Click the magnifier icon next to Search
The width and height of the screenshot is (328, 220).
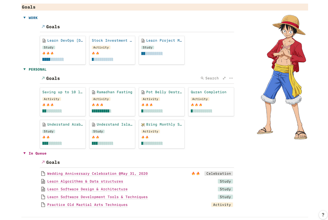pos(202,78)
